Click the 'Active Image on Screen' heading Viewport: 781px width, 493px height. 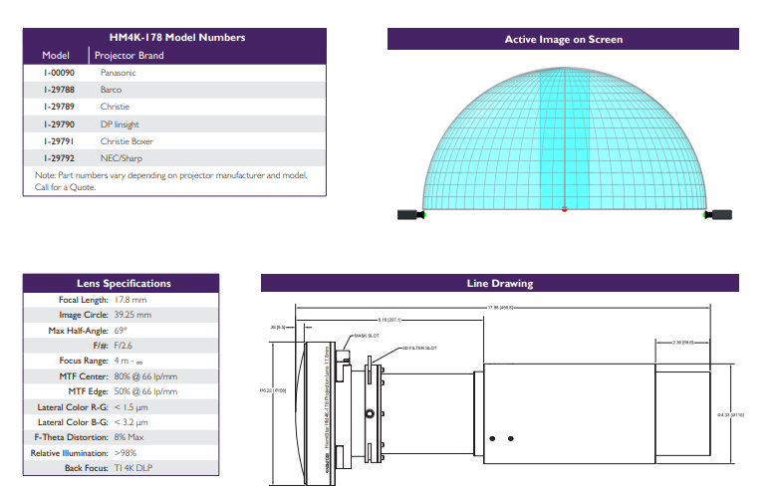click(x=564, y=40)
